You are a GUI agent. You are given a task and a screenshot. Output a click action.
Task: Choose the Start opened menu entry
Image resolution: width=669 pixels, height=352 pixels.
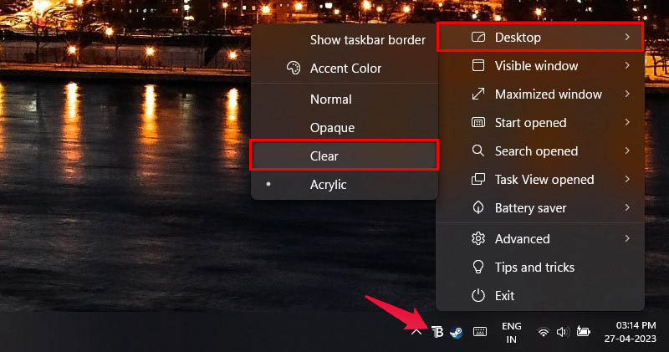pos(540,122)
